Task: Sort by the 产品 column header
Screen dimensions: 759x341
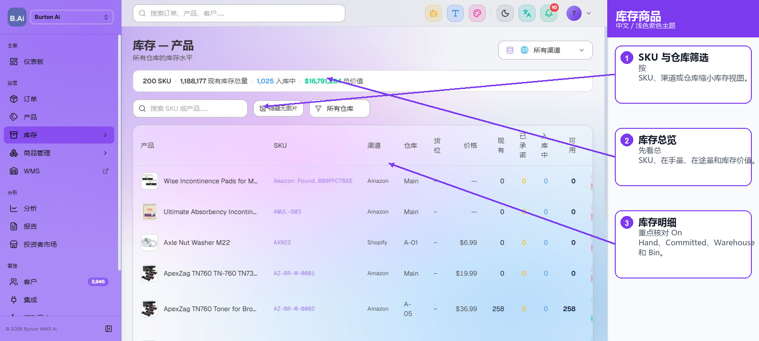Action: pos(148,145)
